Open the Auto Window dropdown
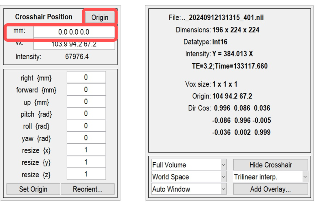 click(189, 189)
